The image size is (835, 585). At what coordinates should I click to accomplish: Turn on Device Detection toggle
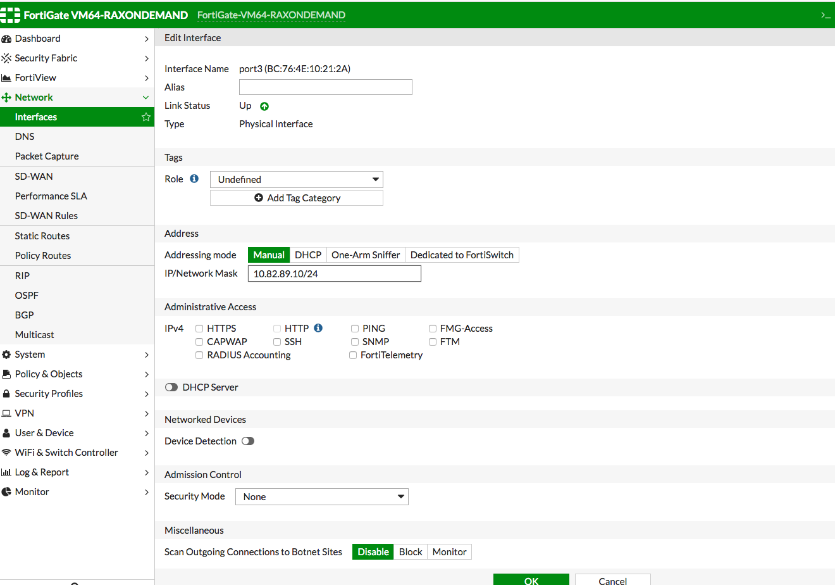tap(248, 441)
